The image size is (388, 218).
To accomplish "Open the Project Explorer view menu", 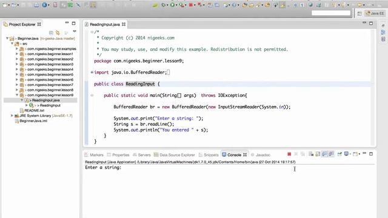I will coord(75,31).
